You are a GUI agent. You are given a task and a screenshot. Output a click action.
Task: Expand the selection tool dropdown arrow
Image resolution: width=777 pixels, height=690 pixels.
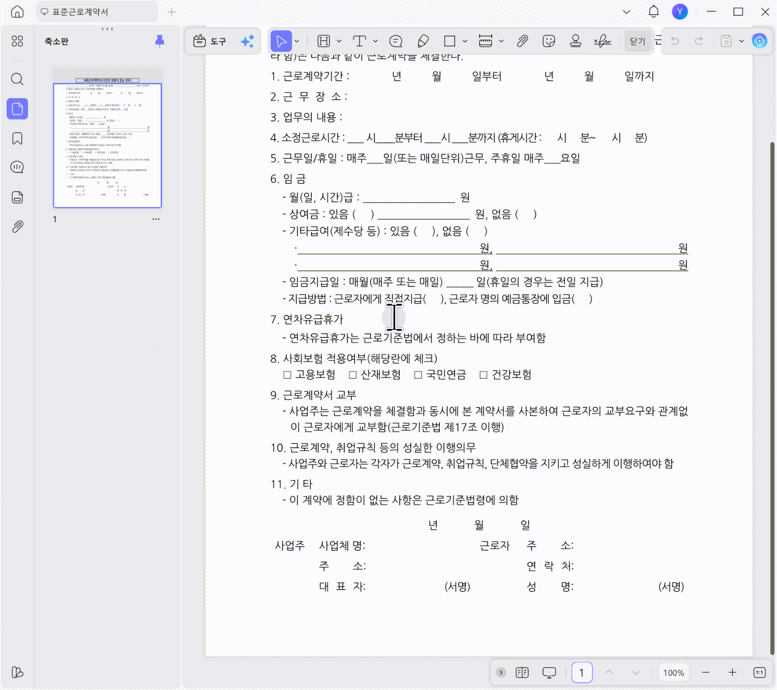tap(297, 41)
